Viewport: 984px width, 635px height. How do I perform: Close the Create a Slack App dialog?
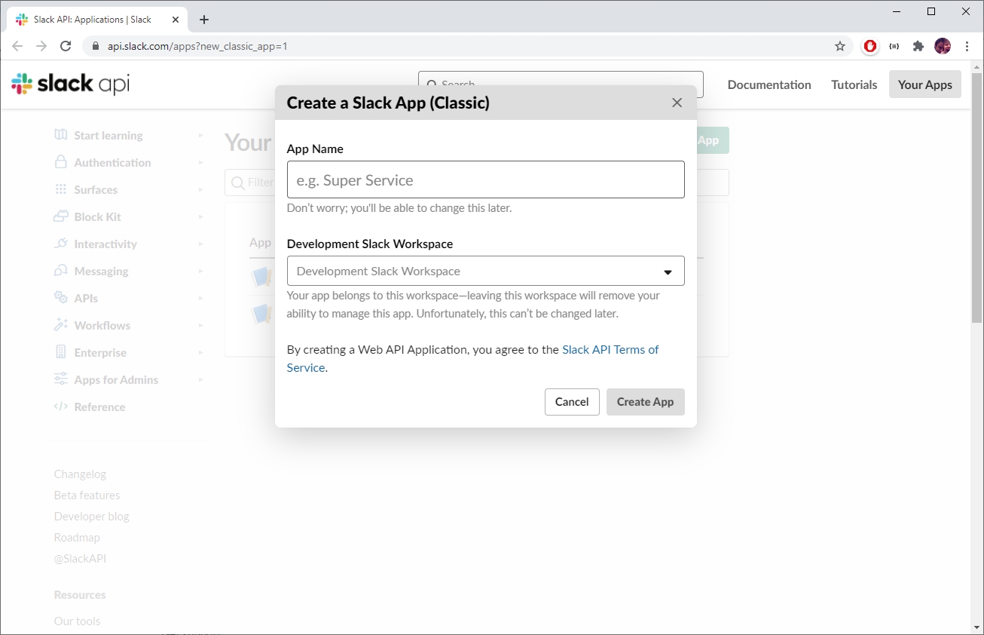tap(677, 103)
